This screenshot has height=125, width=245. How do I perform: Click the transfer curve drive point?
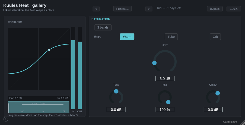(x=49, y=50)
